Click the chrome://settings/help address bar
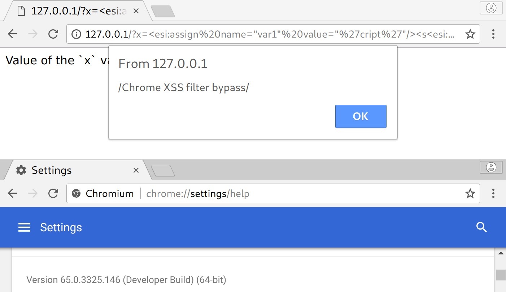Viewport: 506px width, 292px height. click(x=289, y=194)
